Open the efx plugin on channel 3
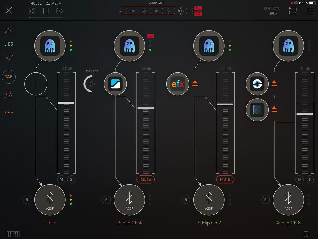The width and height of the screenshot is (318, 239). pos(178,84)
